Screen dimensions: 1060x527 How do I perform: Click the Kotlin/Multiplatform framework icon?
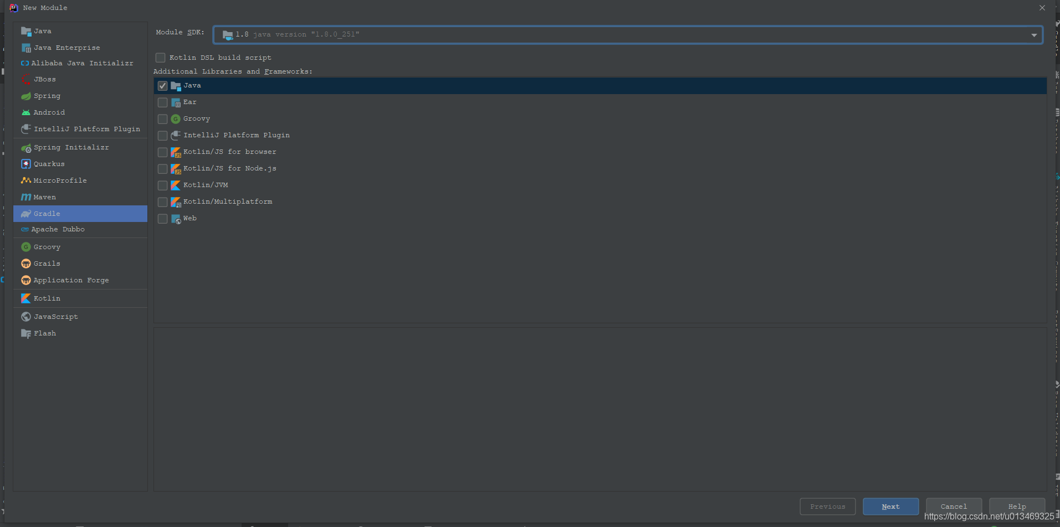tap(176, 203)
